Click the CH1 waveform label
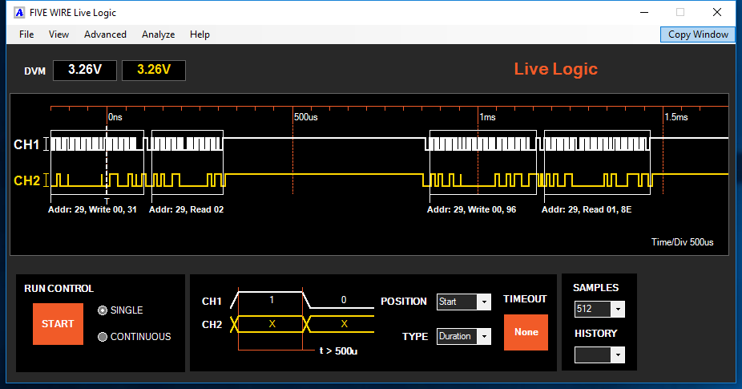The width and height of the screenshot is (742, 389). (x=26, y=144)
